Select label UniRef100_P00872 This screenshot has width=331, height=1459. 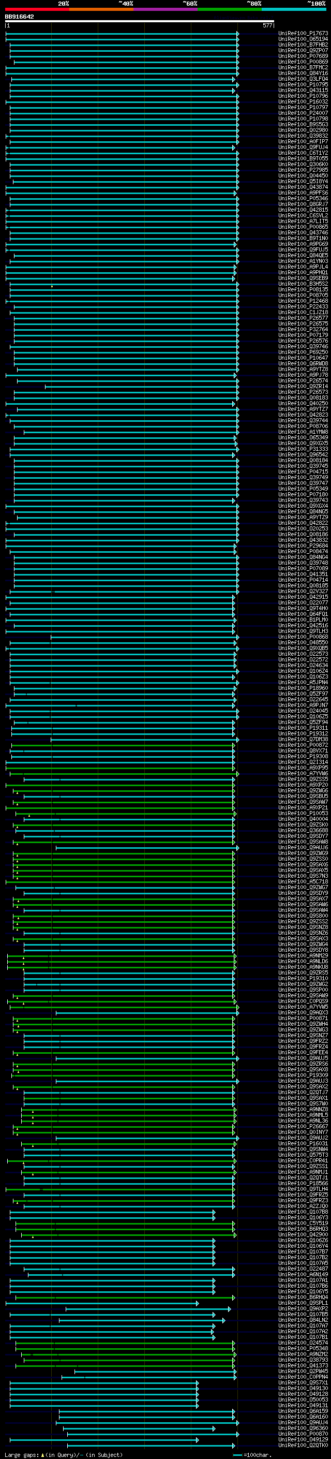coord(303,745)
